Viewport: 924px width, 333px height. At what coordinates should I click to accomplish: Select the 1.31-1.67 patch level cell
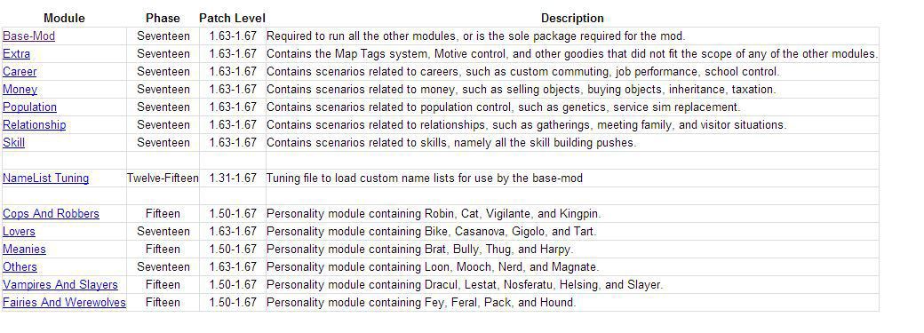[233, 178]
